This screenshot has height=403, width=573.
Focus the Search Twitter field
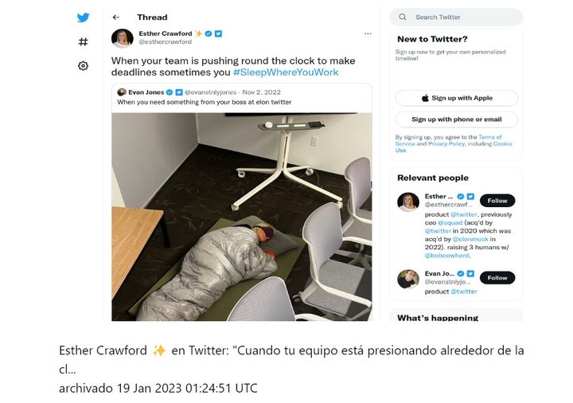pos(456,18)
